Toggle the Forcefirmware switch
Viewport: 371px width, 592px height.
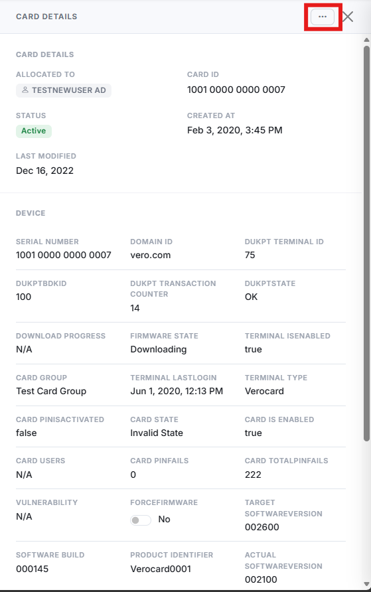(x=141, y=520)
